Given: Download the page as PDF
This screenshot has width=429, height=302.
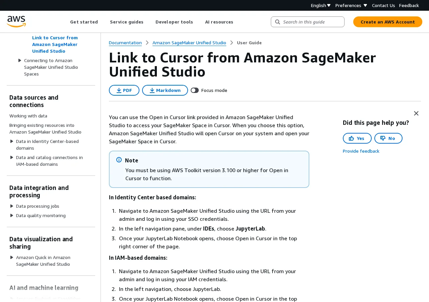Looking at the screenshot, I should point(124,90).
